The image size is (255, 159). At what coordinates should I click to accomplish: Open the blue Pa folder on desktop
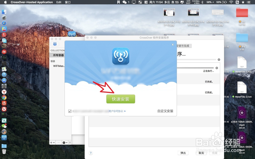coord(242,37)
